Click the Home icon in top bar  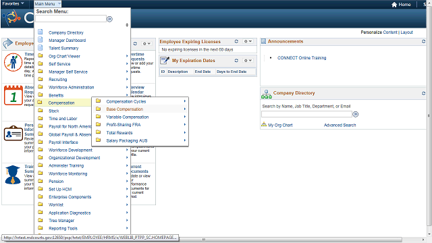tap(394, 5)
